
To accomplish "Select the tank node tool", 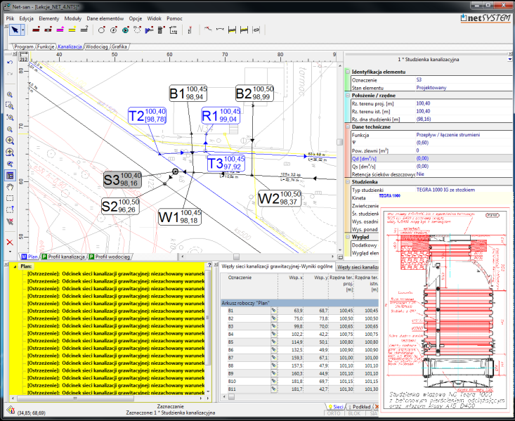I will click(161, 30).
